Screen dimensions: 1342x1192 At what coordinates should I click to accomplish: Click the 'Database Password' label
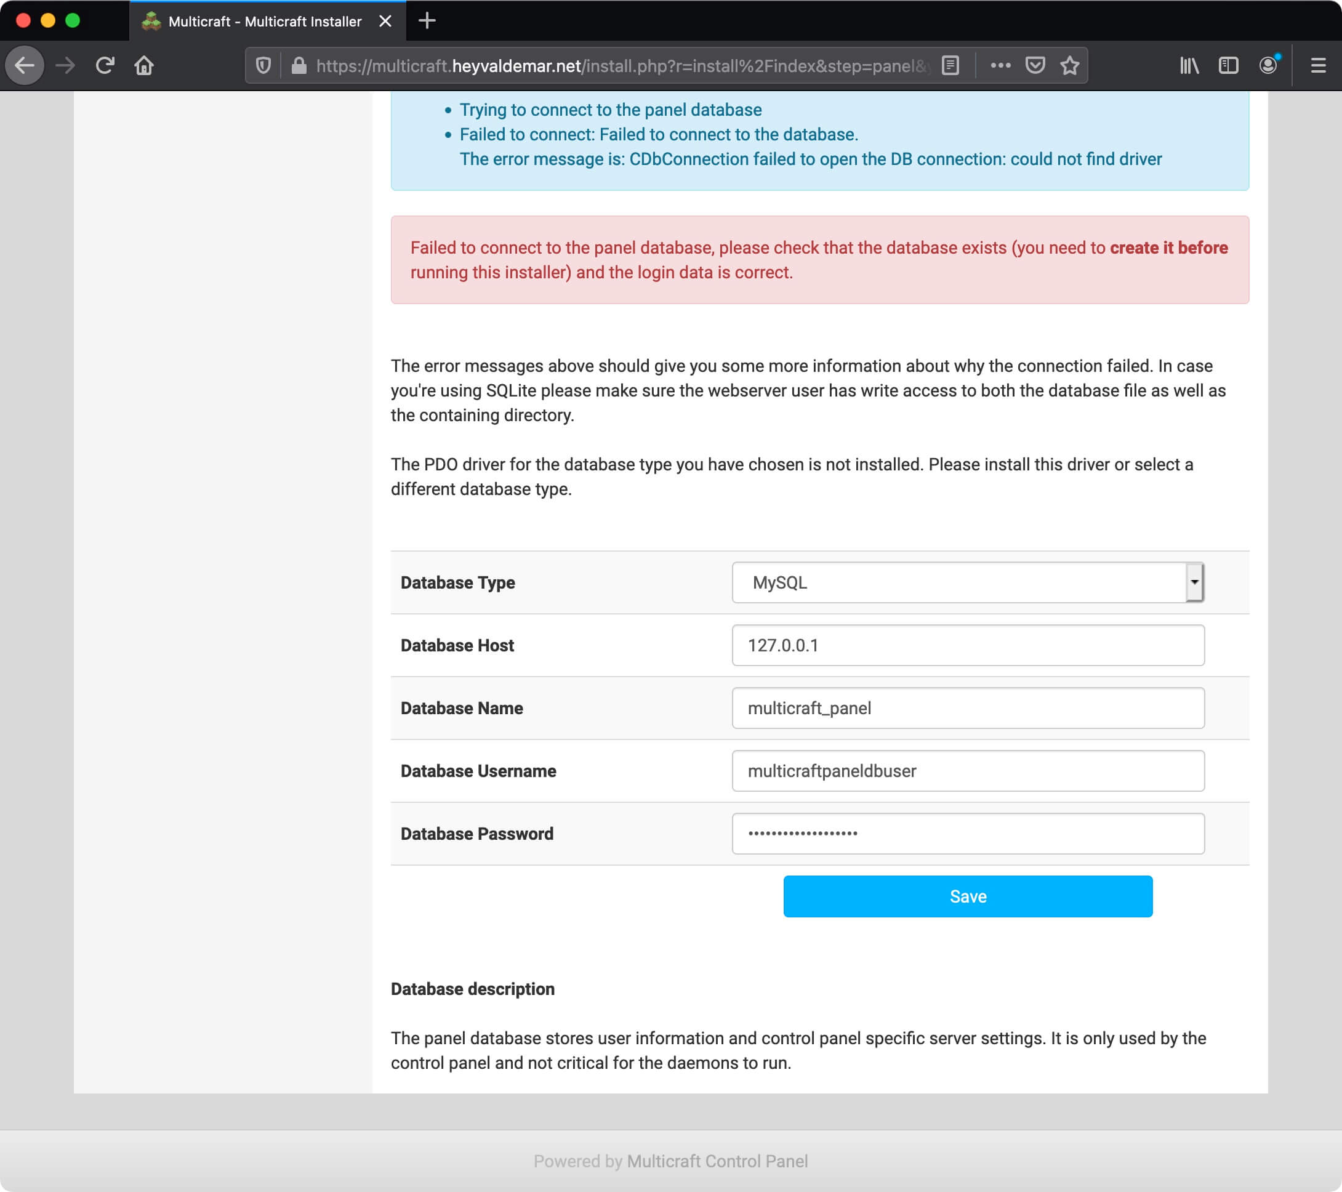point(476,834)
